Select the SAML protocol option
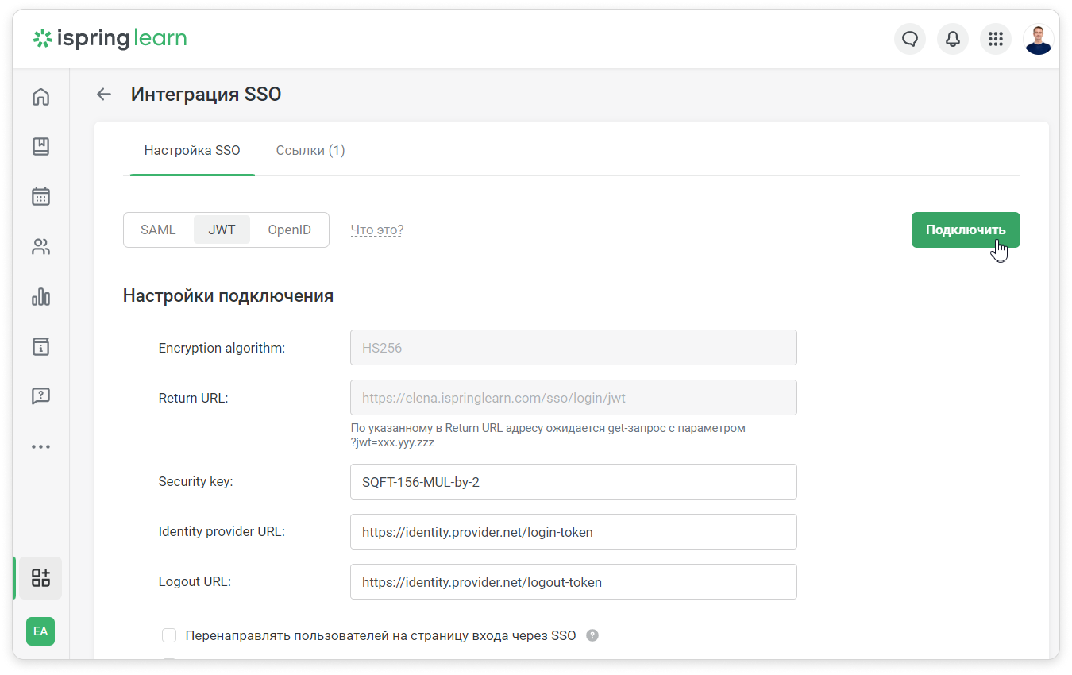This screenshot has width=1072, height=675. [x=158, y=229]
